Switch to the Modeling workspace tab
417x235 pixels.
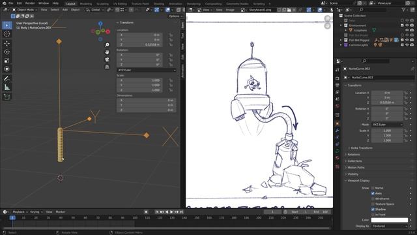(x=86, y=4)
